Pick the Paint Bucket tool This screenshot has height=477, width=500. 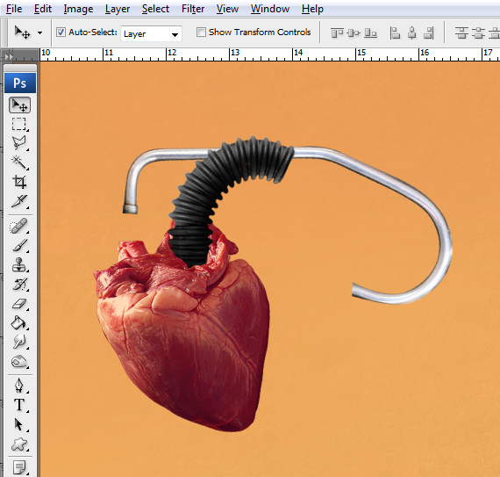coord(19,322)
